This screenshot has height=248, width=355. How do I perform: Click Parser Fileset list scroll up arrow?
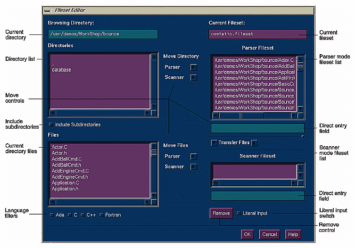(x=300, y=58)
